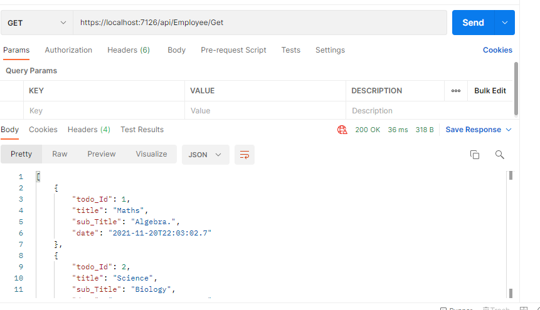Copy the response with the copy icon
This screenshot has height=310, width=540.
[x=475, y=155]
